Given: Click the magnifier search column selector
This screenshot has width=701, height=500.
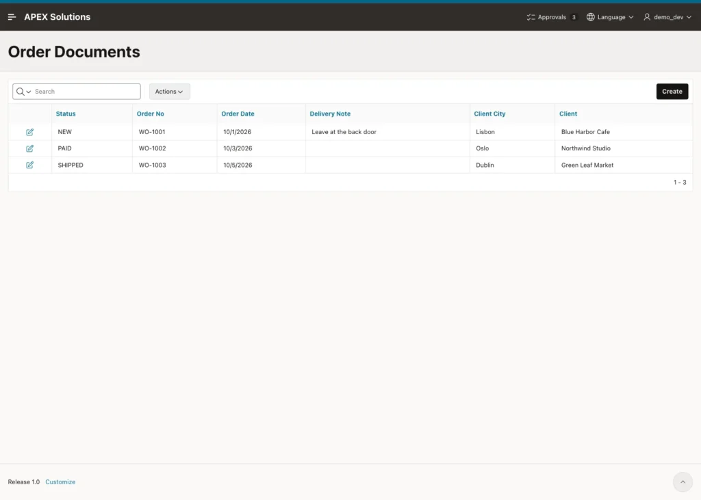Looking at the screenshot, I should 23,92.
